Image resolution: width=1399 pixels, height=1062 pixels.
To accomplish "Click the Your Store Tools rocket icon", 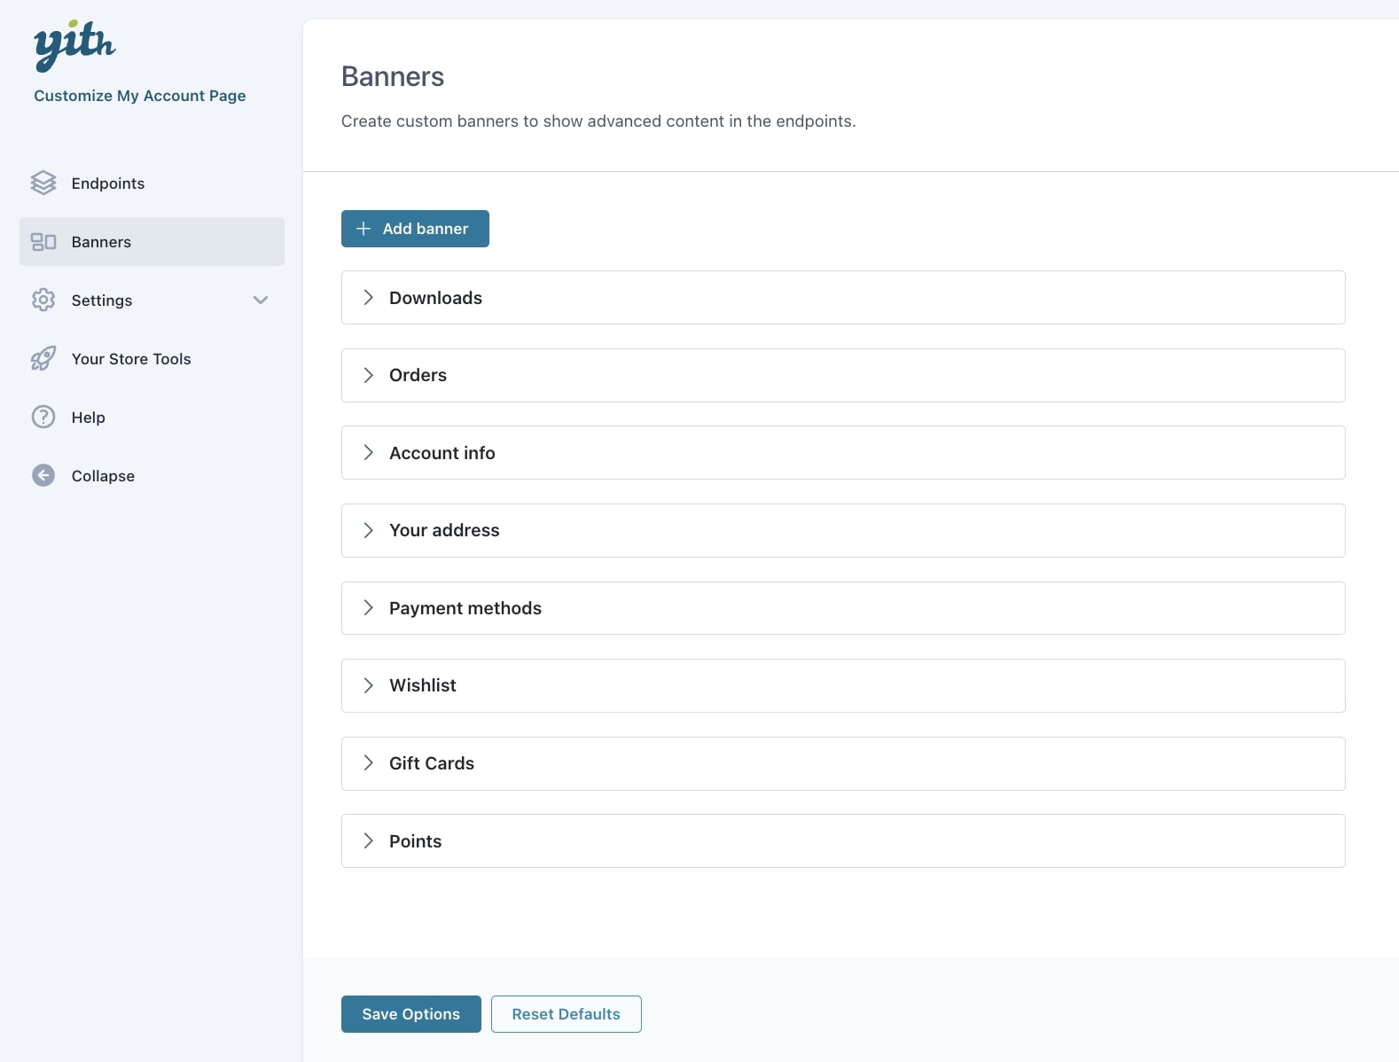I will pos(43,359).
